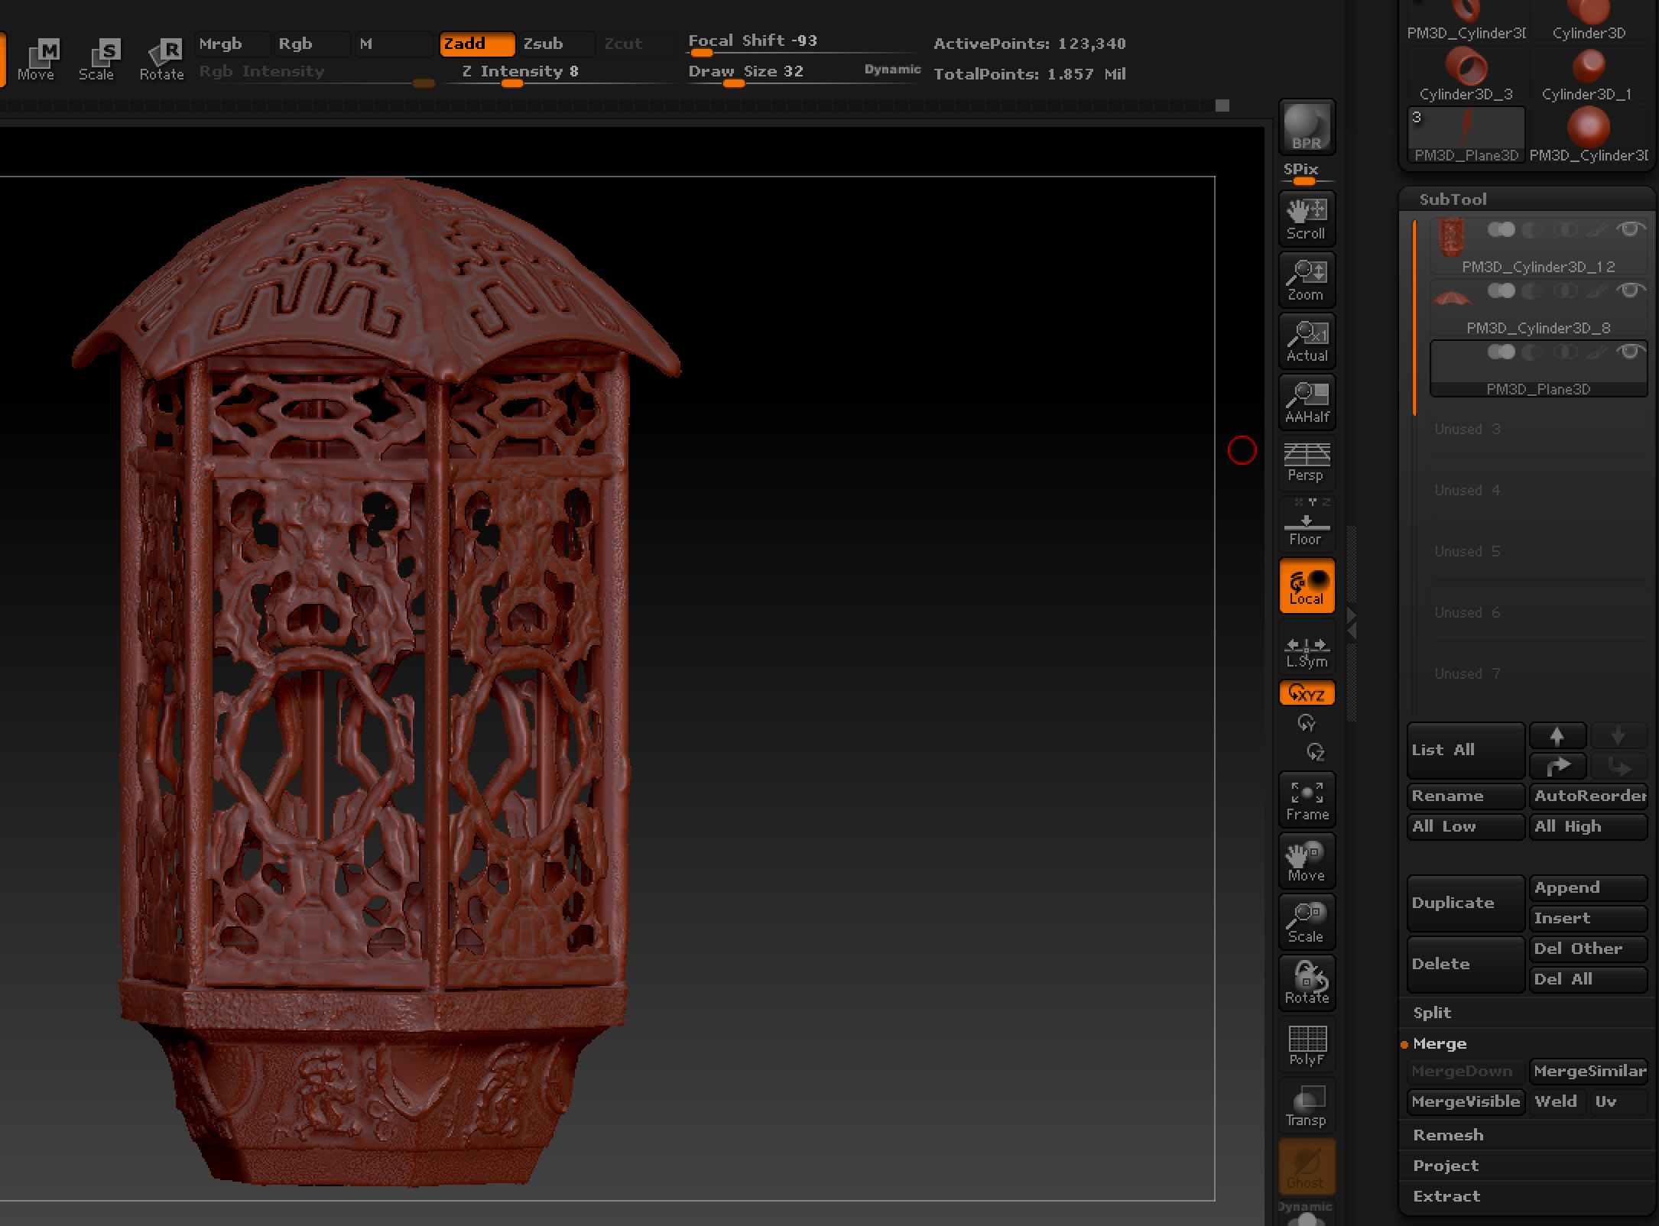Click the List All button
Viewport: 1659px width, 1226px height.
1466,750
